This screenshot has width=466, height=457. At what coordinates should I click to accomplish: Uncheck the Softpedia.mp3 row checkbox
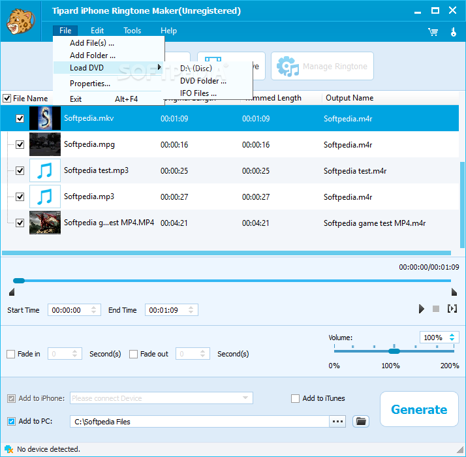pyautogui.click(x=20, y=197)
